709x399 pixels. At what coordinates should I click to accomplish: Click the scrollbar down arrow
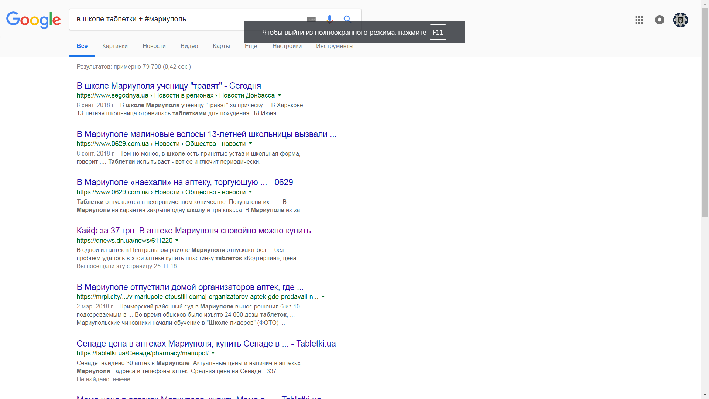point(705,395)
